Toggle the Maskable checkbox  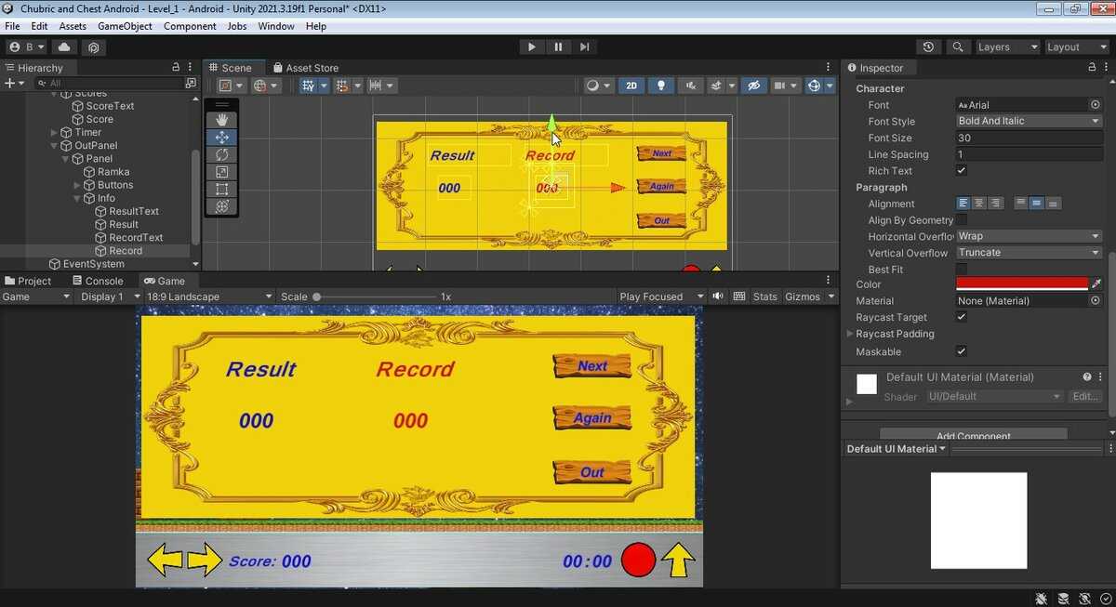point(962,351)
